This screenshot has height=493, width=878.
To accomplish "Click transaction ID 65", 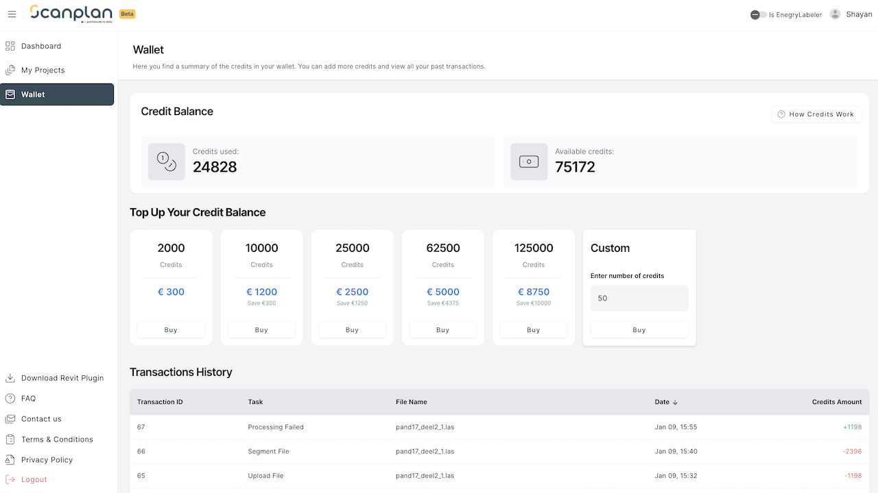I will click(x=141, y=476).
